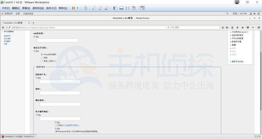Click the rightmost VMware toolbar view icon

(142, 8)
